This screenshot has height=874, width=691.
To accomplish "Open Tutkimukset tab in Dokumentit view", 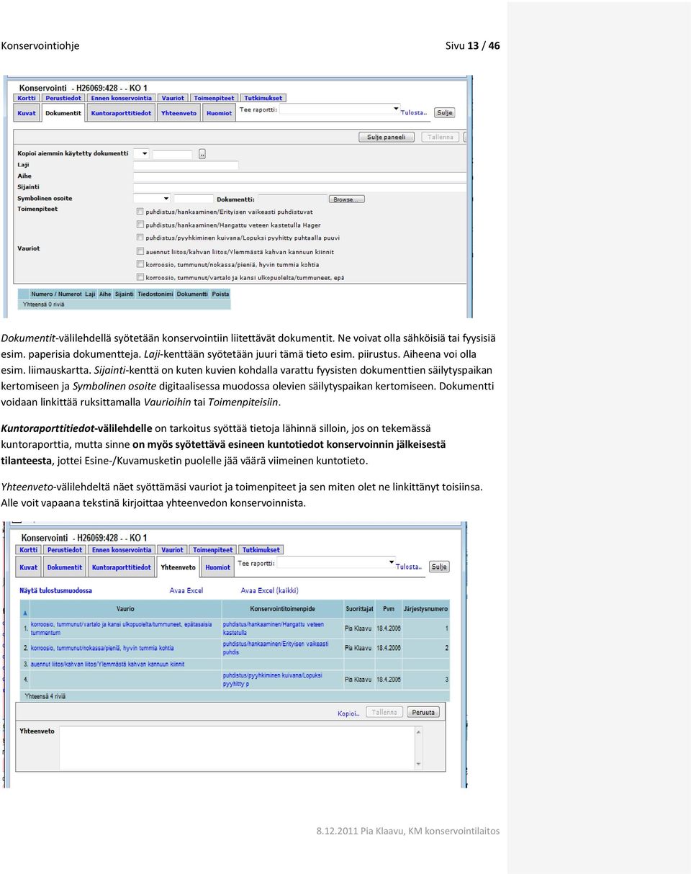I will (x=263, y=98).
